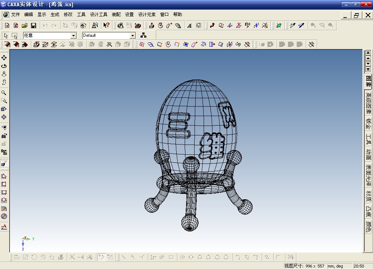Toggle the second shading mode icon
This screenshot has width=373, height=269.
pos(16,45)
